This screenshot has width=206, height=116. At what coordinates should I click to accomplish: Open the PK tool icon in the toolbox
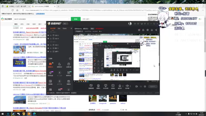click(59, 90)
